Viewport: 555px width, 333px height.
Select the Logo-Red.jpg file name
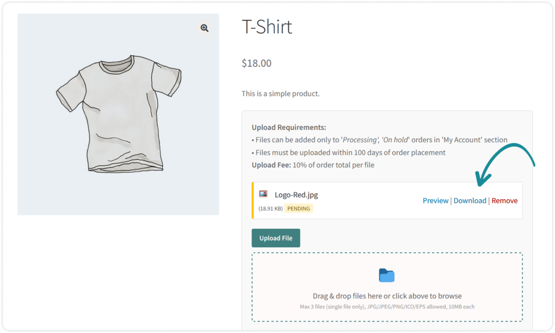[x=296, y=195]
